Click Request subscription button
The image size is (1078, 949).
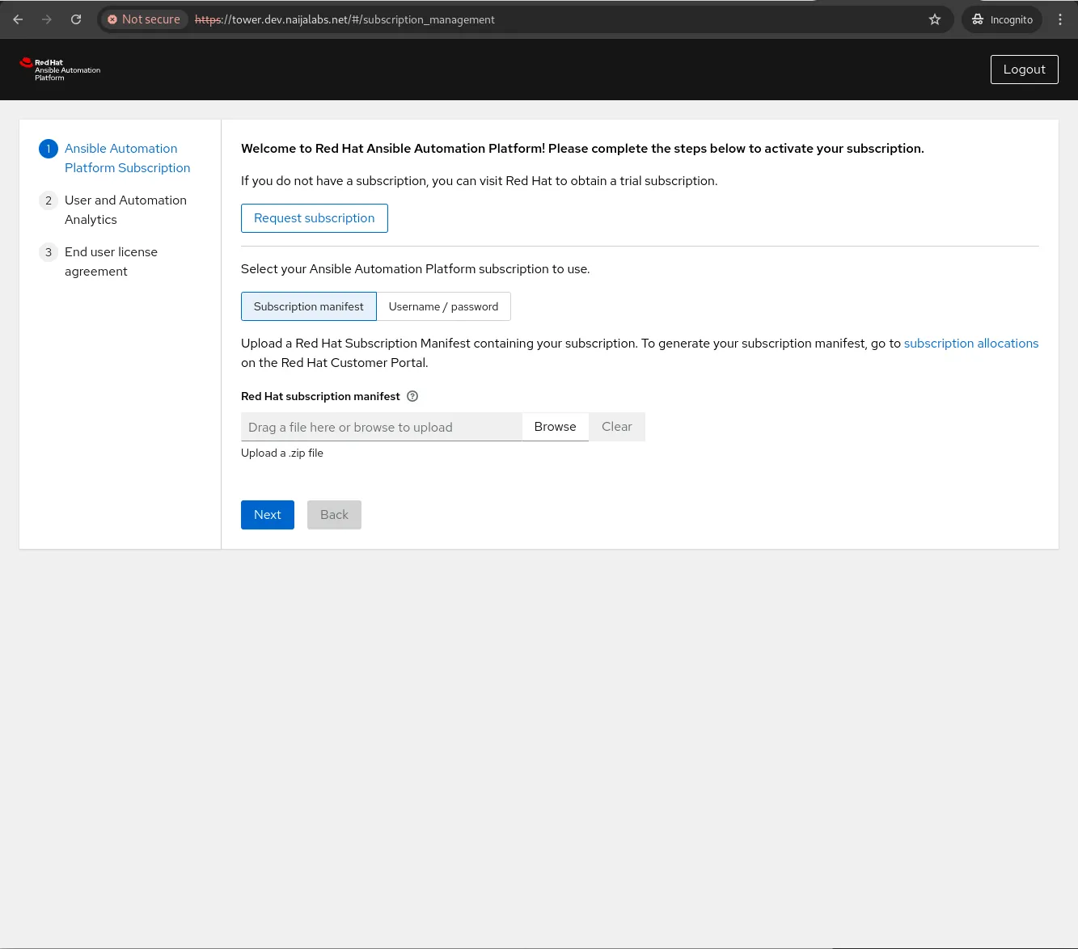click(315, 218)
